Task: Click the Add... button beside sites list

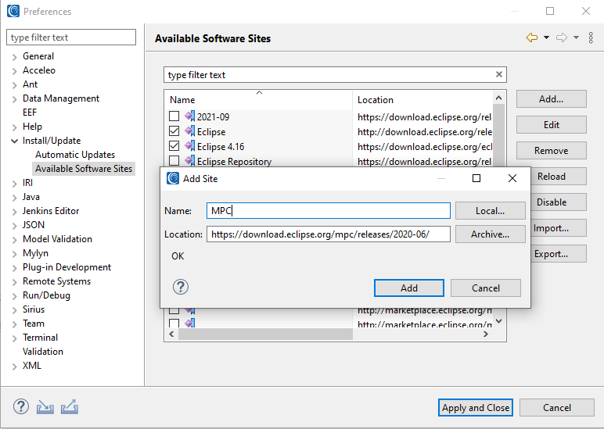Action: click(x=552, y=99)
